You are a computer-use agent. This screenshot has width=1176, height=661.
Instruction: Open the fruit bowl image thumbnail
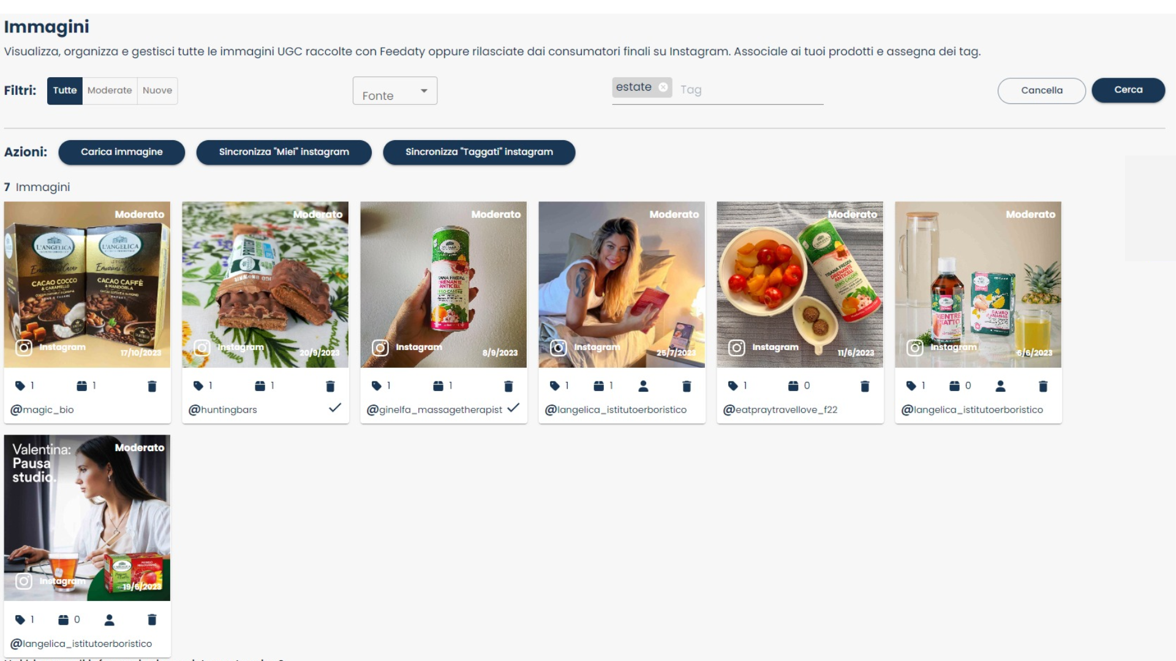click(800, 285)
